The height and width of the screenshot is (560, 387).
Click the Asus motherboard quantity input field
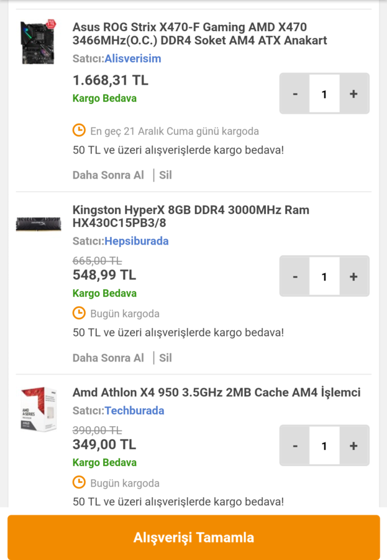click(324, 94)
